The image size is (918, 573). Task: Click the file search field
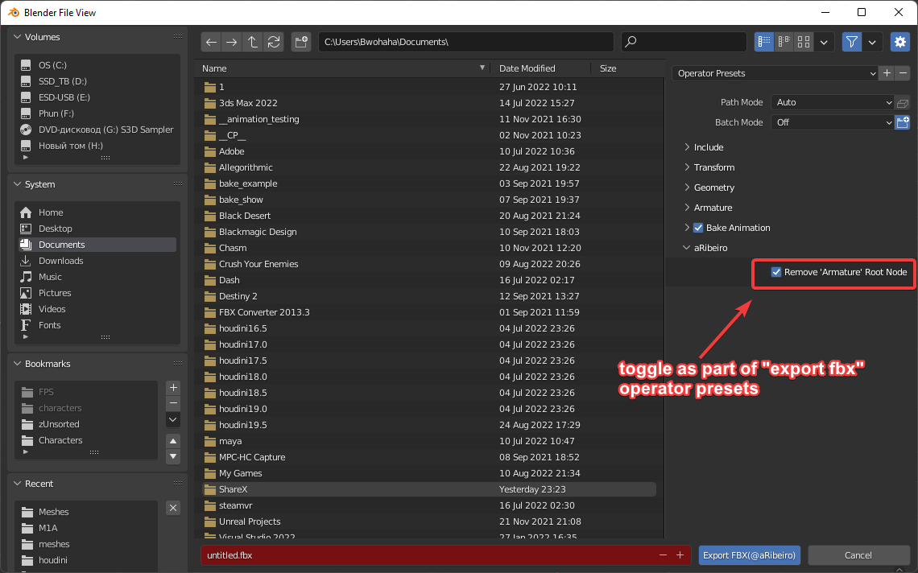(x=684, y=42)
